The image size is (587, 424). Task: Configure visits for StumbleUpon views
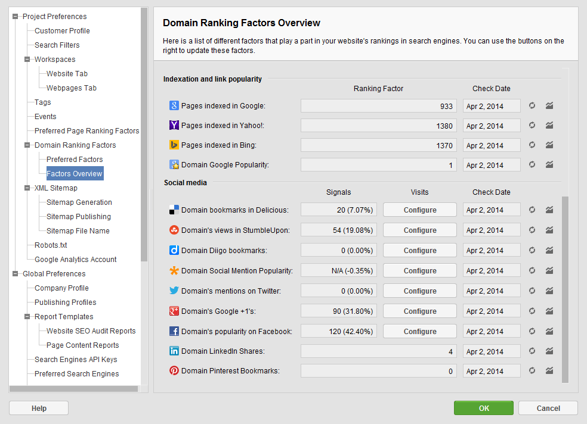pos(420,230)
